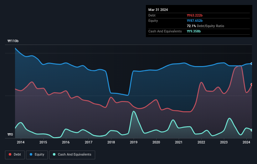This screenshot has width=257, height=164.
Task: Click the 2014 x-axis label
Action: click(x=21, y=142)
